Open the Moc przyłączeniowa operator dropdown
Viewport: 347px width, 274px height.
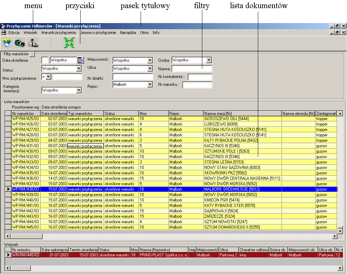[x=48, y=77]
